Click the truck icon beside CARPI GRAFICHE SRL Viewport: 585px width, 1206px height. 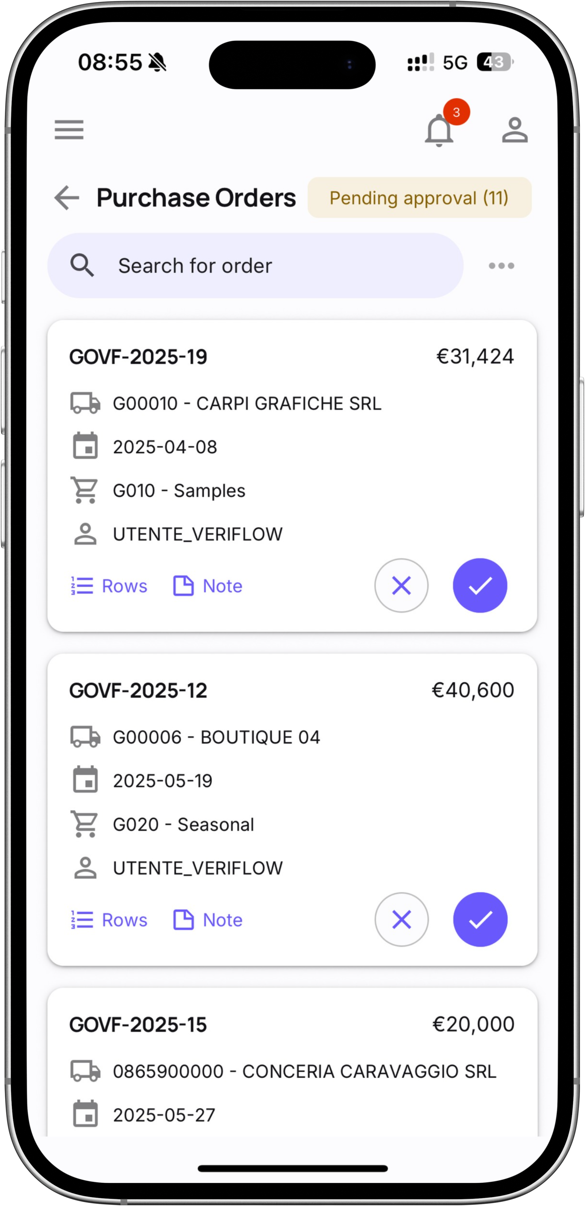(x=85, y=403)
